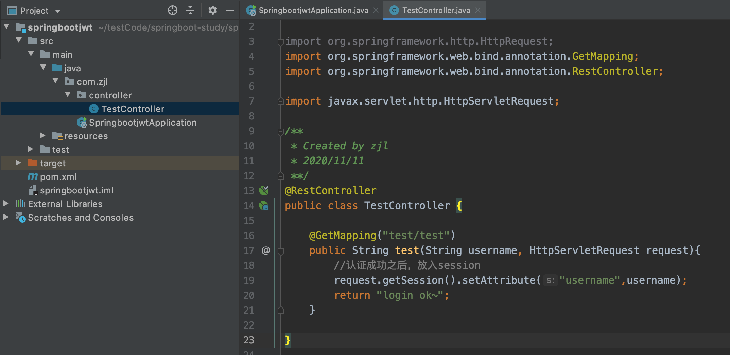Fold the imports block at line 3
This screenshot has width=730, height=355.
click(281, 42)
